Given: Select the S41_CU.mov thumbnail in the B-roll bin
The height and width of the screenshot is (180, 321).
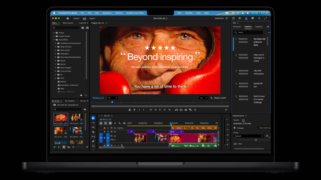Looking at the screenshot, I should point(61,118).
